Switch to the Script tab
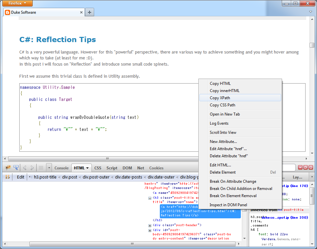Screen dimensions: 317x249 pos(112,168)
